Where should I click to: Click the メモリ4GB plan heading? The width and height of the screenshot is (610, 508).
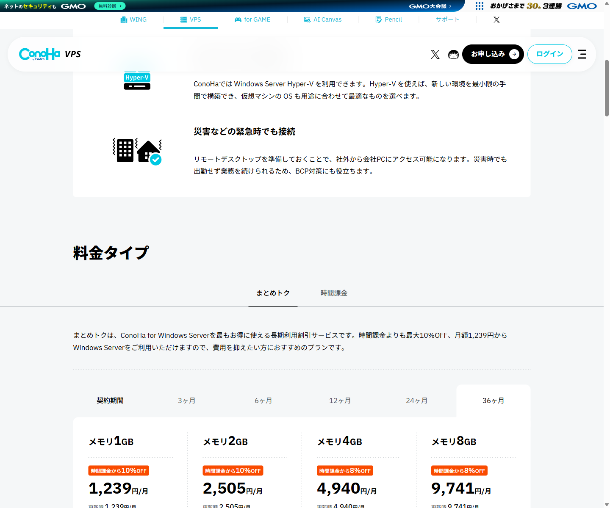(x=340, y=441)
